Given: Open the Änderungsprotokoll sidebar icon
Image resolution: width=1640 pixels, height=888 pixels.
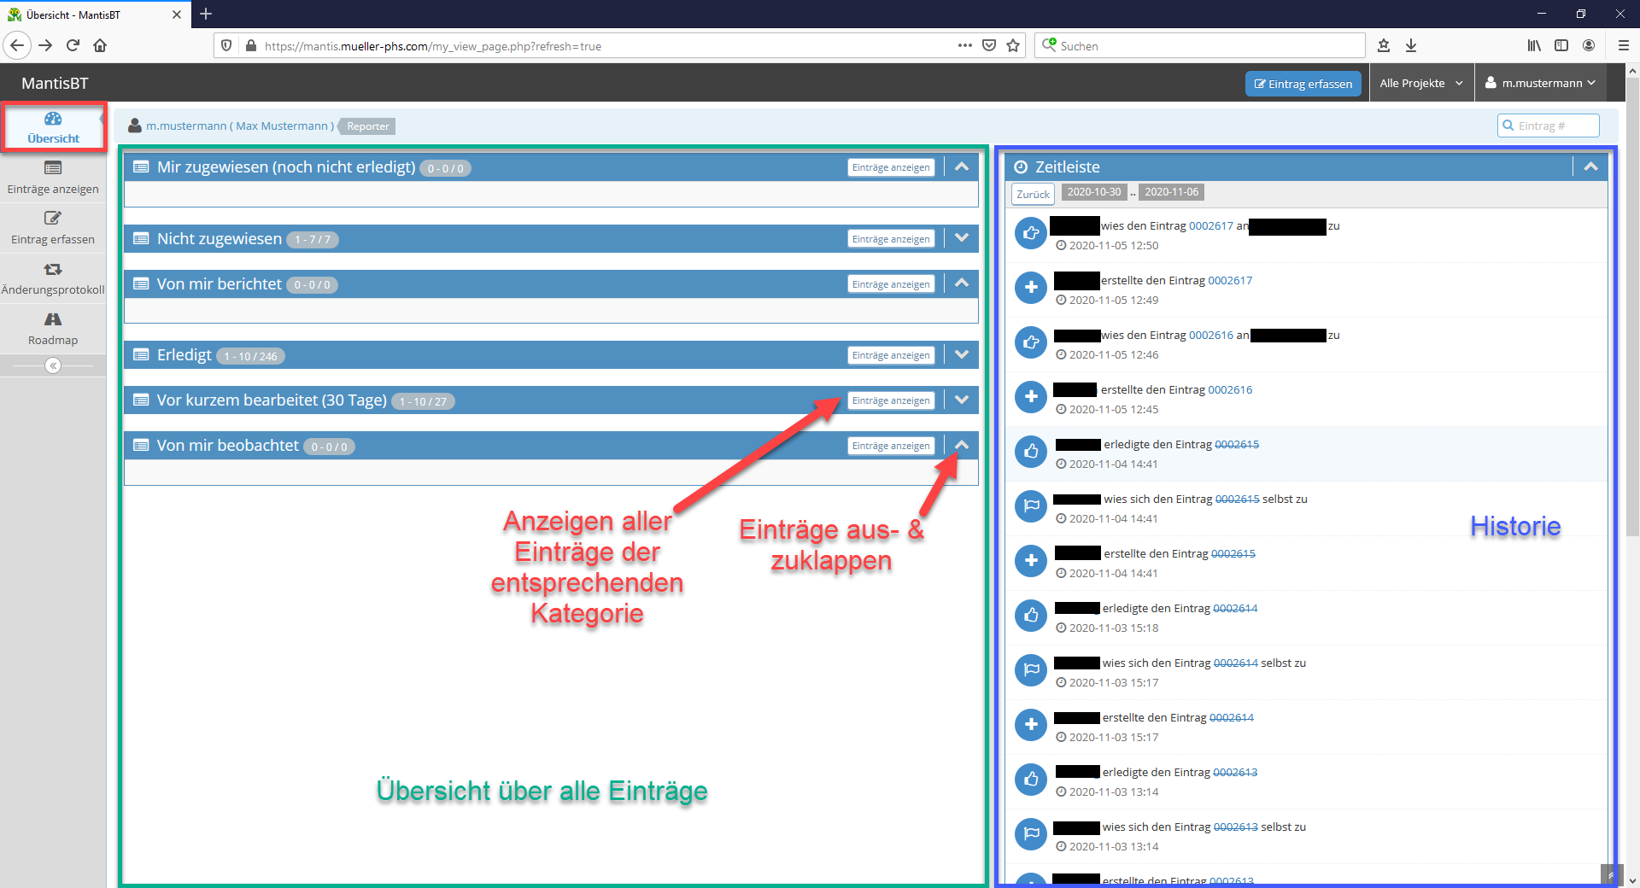Looking at the screenshot, I should 53,269.
